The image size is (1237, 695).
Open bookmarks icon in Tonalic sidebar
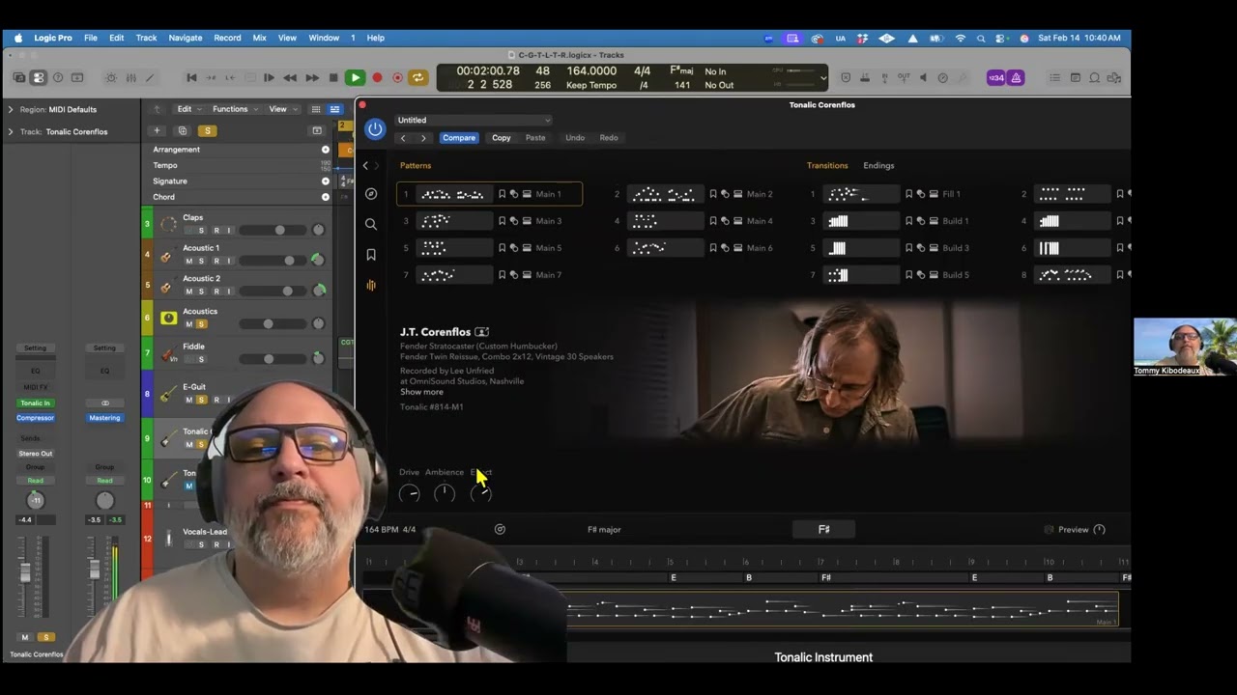click(371, 255)
